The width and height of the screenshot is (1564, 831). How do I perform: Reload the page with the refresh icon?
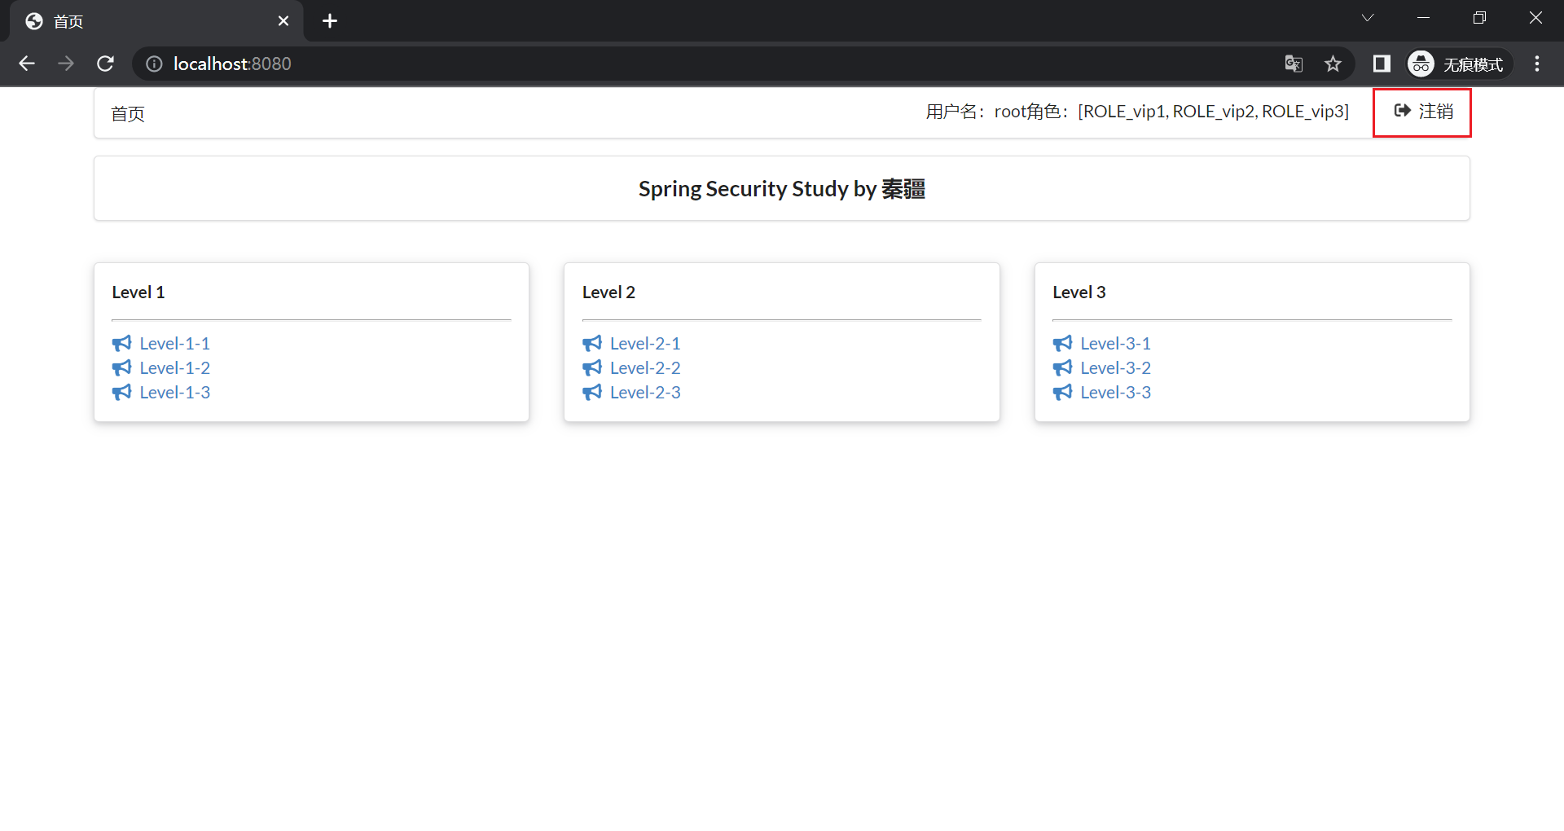[105, 64]
